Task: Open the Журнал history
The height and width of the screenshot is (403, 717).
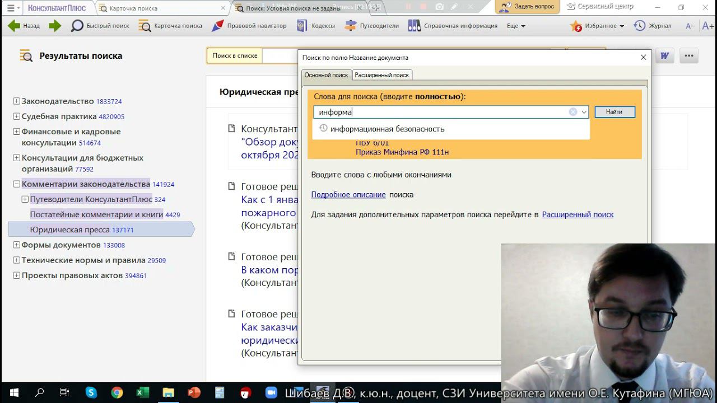Action: (x=653, y=26)
